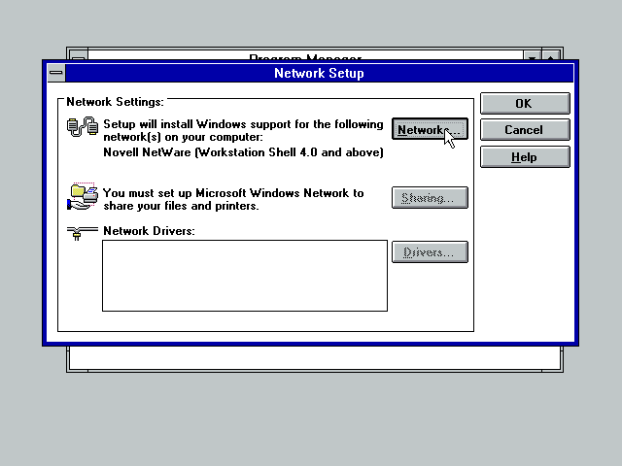Cancel the Network Setup dialog

coord(525,130)
